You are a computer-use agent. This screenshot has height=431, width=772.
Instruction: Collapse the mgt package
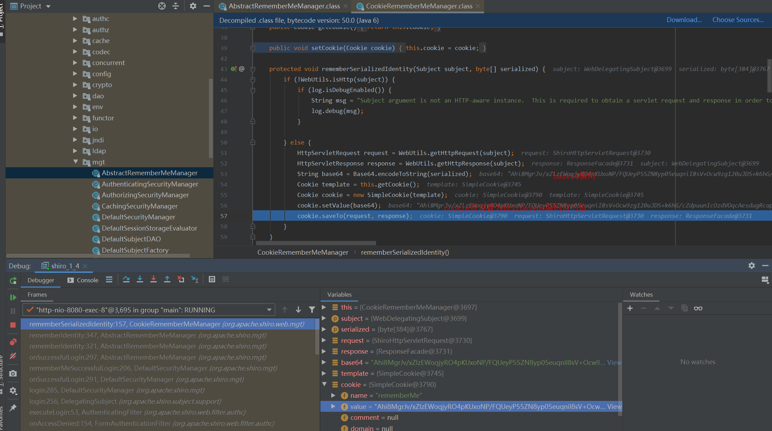tap(75, 162)
